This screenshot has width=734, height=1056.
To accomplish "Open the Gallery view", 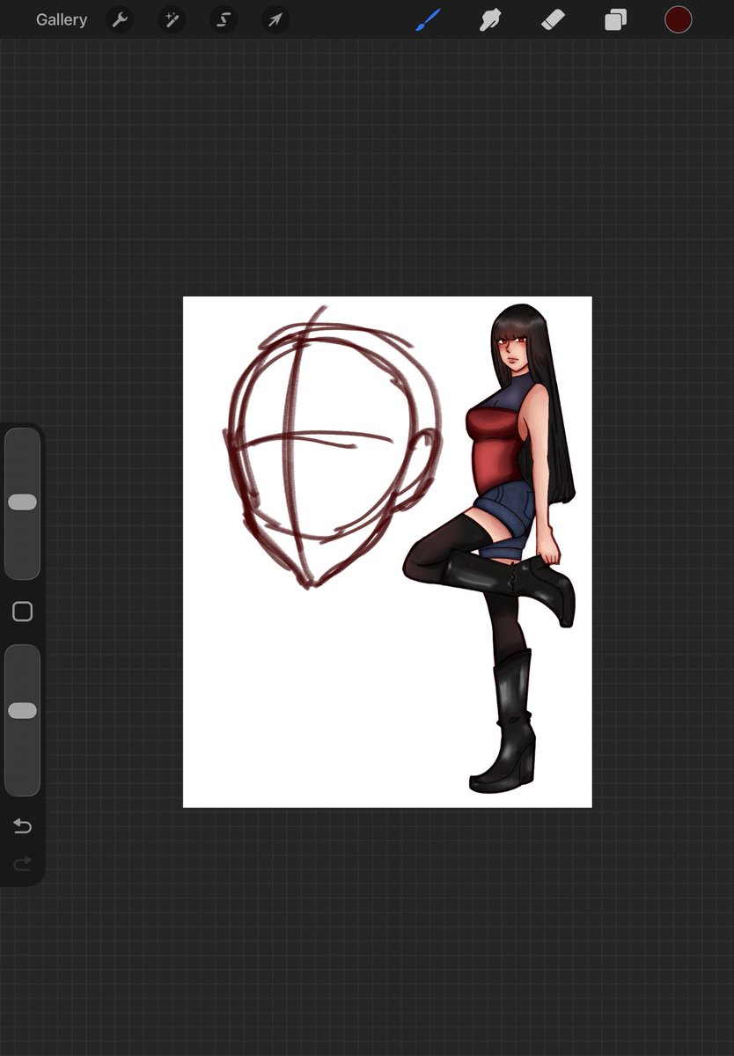I will [x=62, y=19].
